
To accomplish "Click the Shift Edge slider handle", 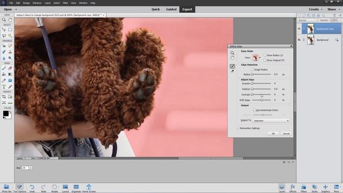I will (x=262, y=100).
